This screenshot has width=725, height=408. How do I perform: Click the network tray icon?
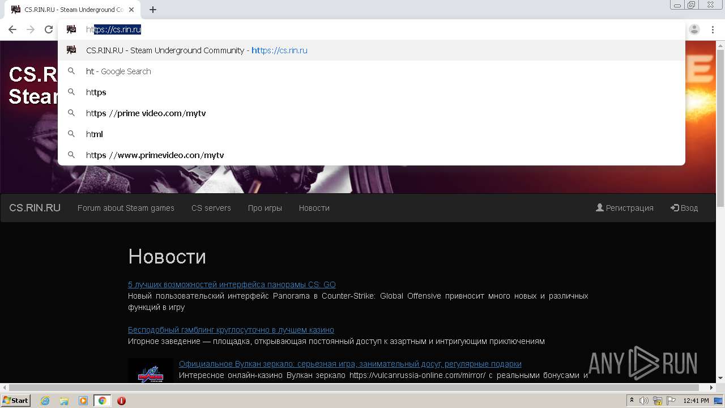[658, 401]
